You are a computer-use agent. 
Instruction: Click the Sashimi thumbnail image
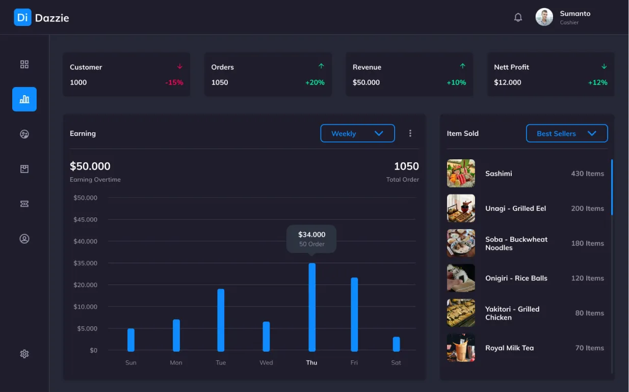point(461,174)
